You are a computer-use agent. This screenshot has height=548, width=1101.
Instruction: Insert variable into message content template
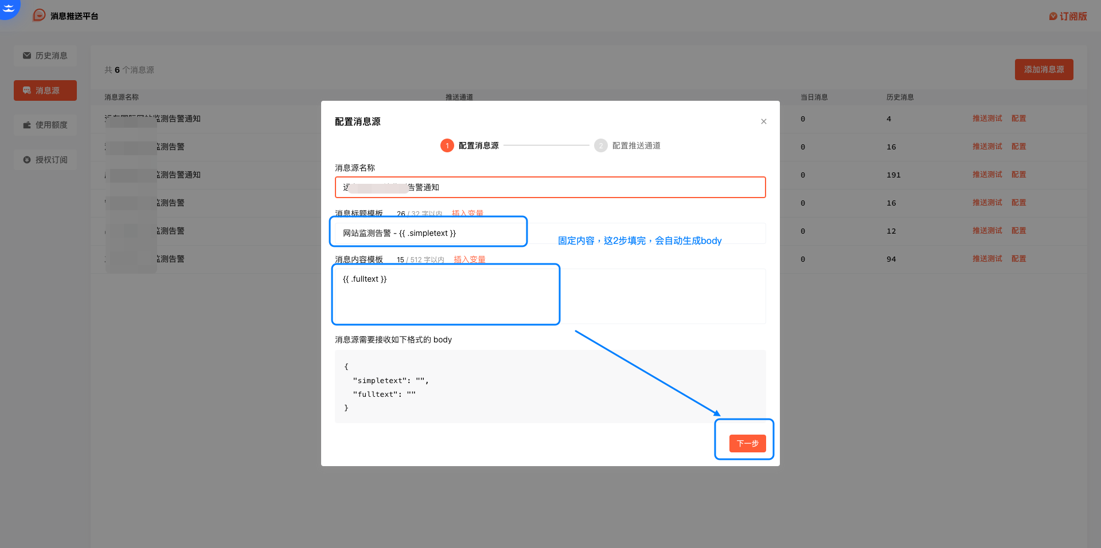[469, 259]
